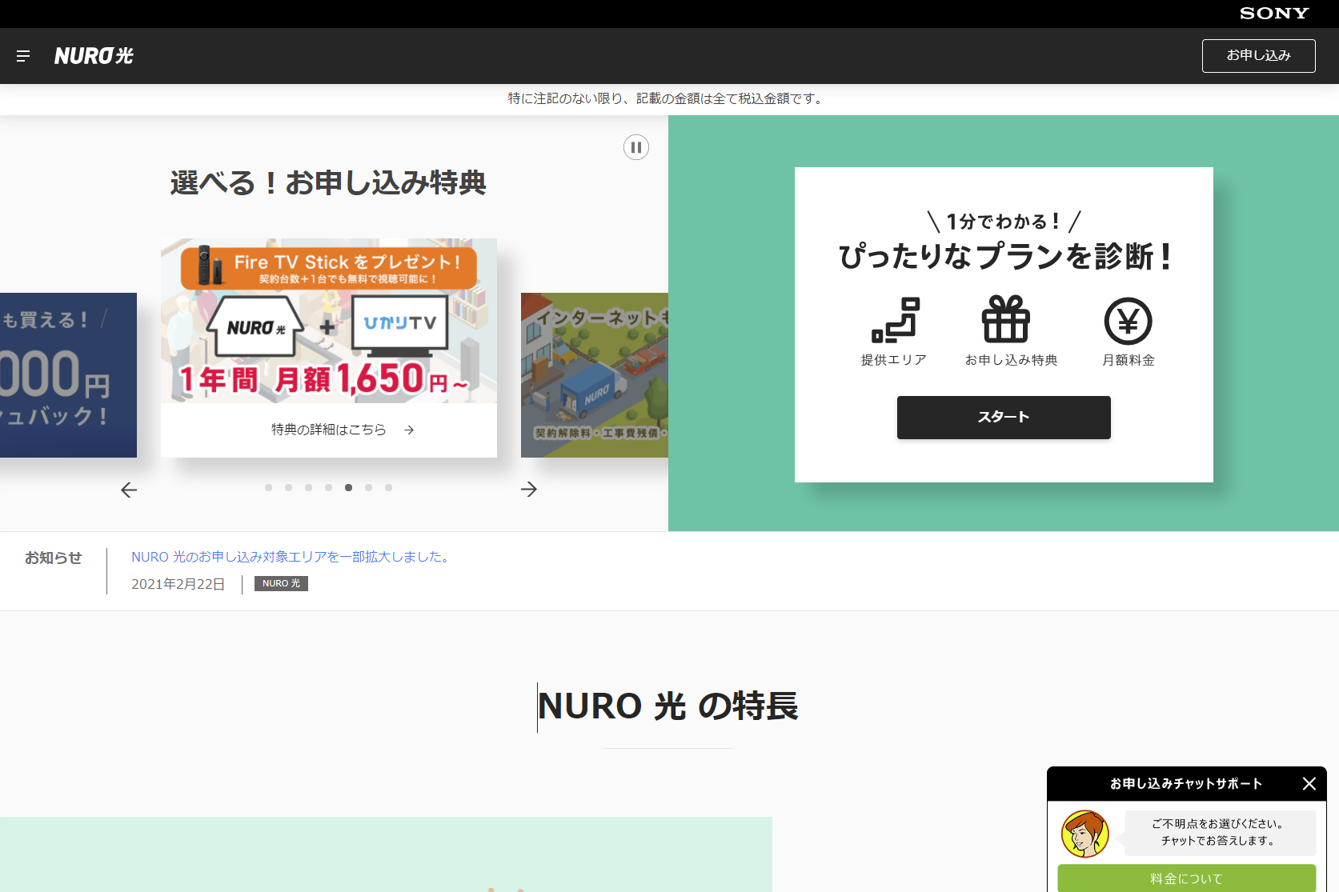Viewport: 1339px width, 892px height.
Task: Click the インターネット illustration slide
Action: point(595,375)
